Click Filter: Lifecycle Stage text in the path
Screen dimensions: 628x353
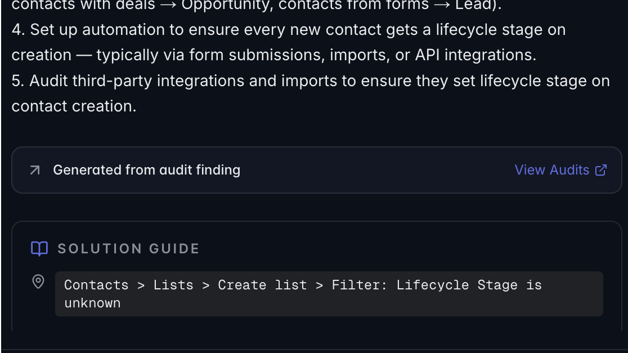[x=424, y=285]
